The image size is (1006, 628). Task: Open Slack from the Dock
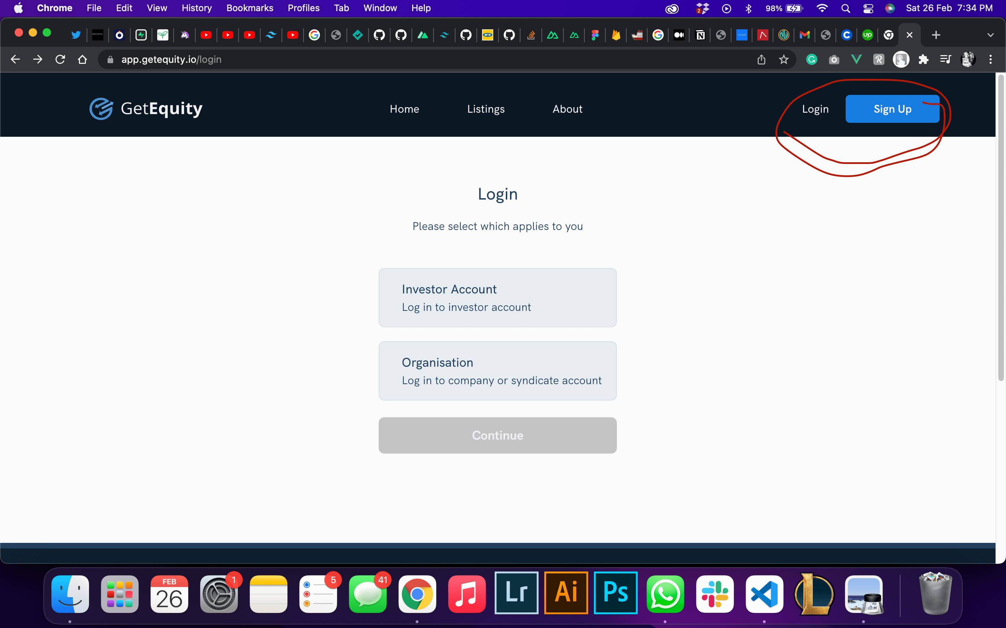(715, 594)
